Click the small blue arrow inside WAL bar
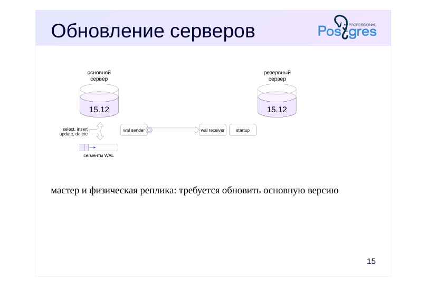This screenshot has height=285, width=427. tap(92, 148)
